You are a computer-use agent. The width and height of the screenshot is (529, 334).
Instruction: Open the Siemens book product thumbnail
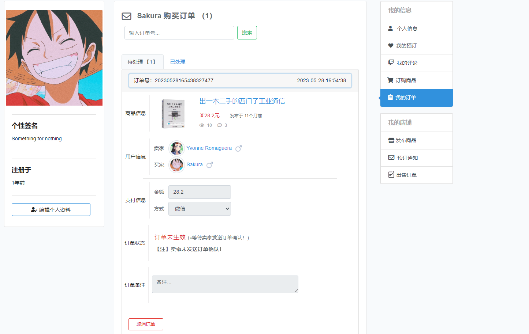point(173,114)
